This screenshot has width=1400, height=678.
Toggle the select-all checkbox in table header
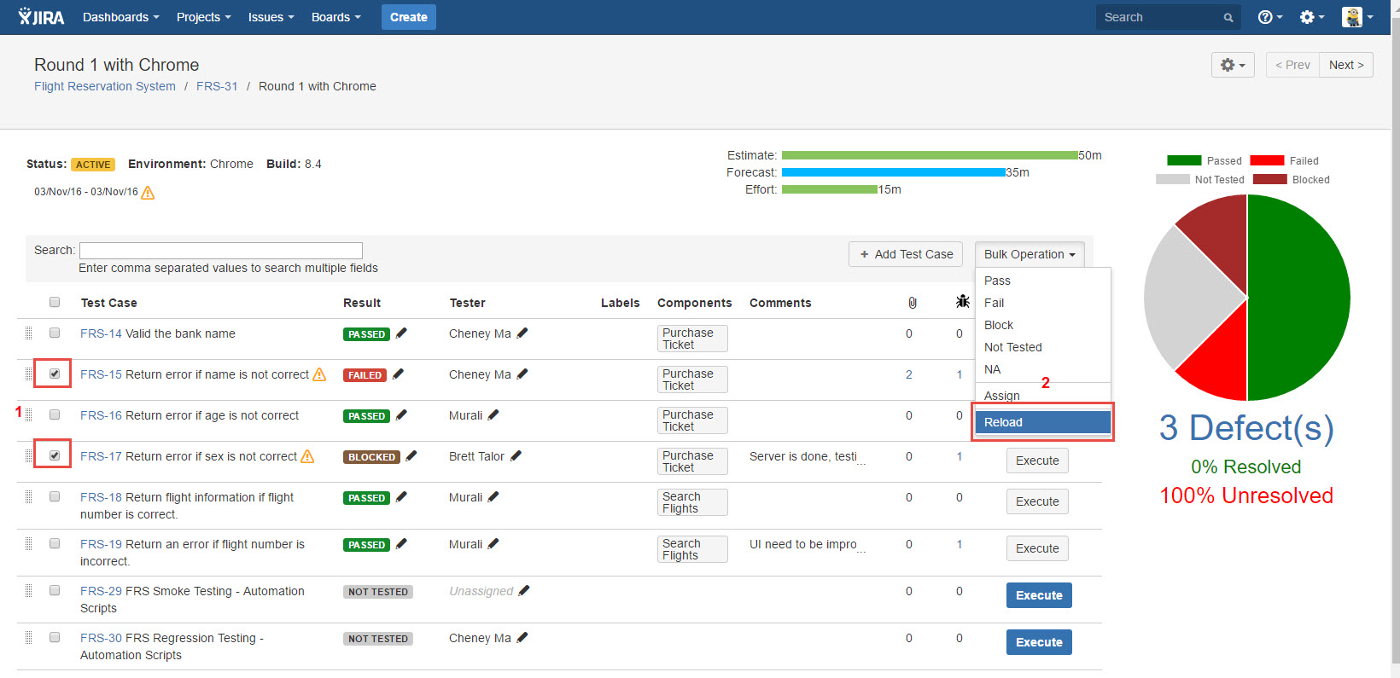55,302
